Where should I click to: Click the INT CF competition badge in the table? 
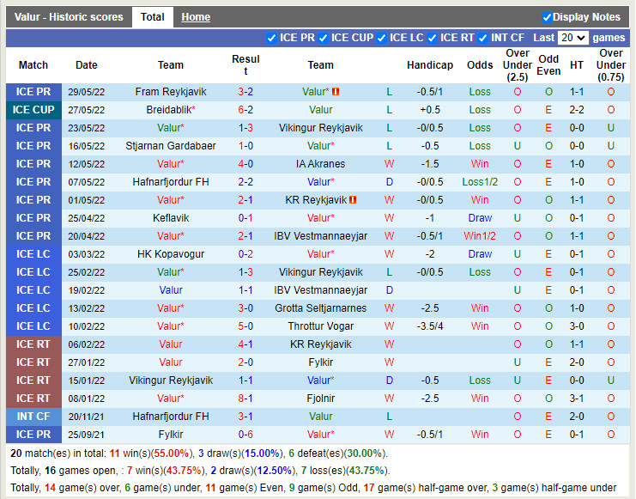pos(33,417)
